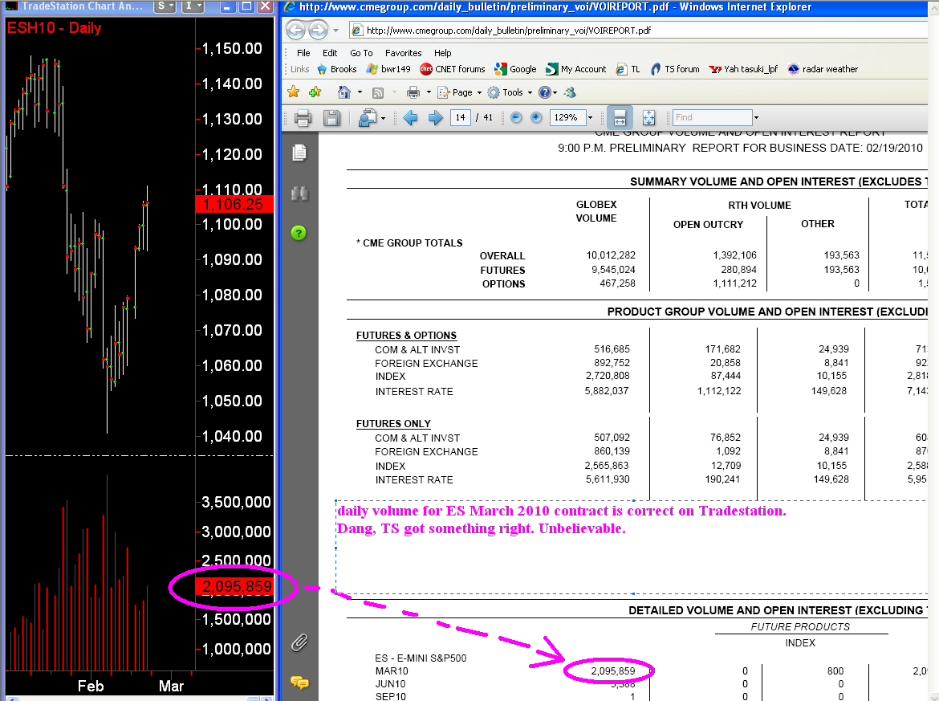Click the pink daily volume comment text

click(x=561, y=520)
